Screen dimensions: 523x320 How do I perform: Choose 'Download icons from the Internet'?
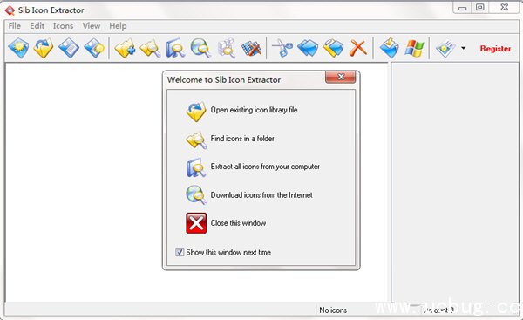261,194
